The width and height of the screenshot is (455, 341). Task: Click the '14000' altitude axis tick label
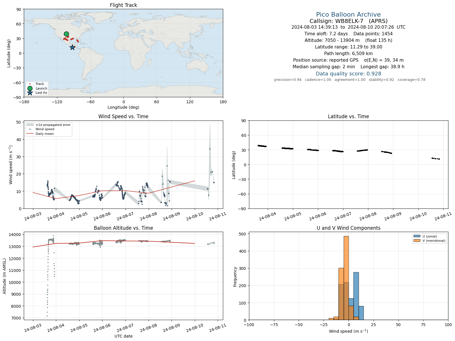coord(16,235)
